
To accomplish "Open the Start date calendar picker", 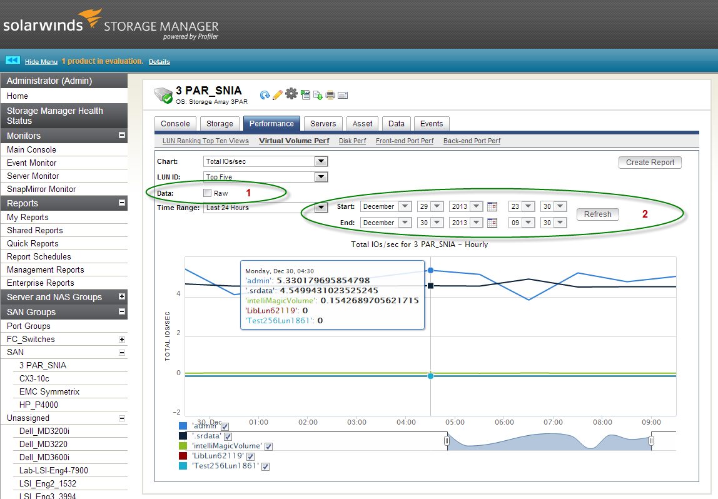I will coord(492,206).
